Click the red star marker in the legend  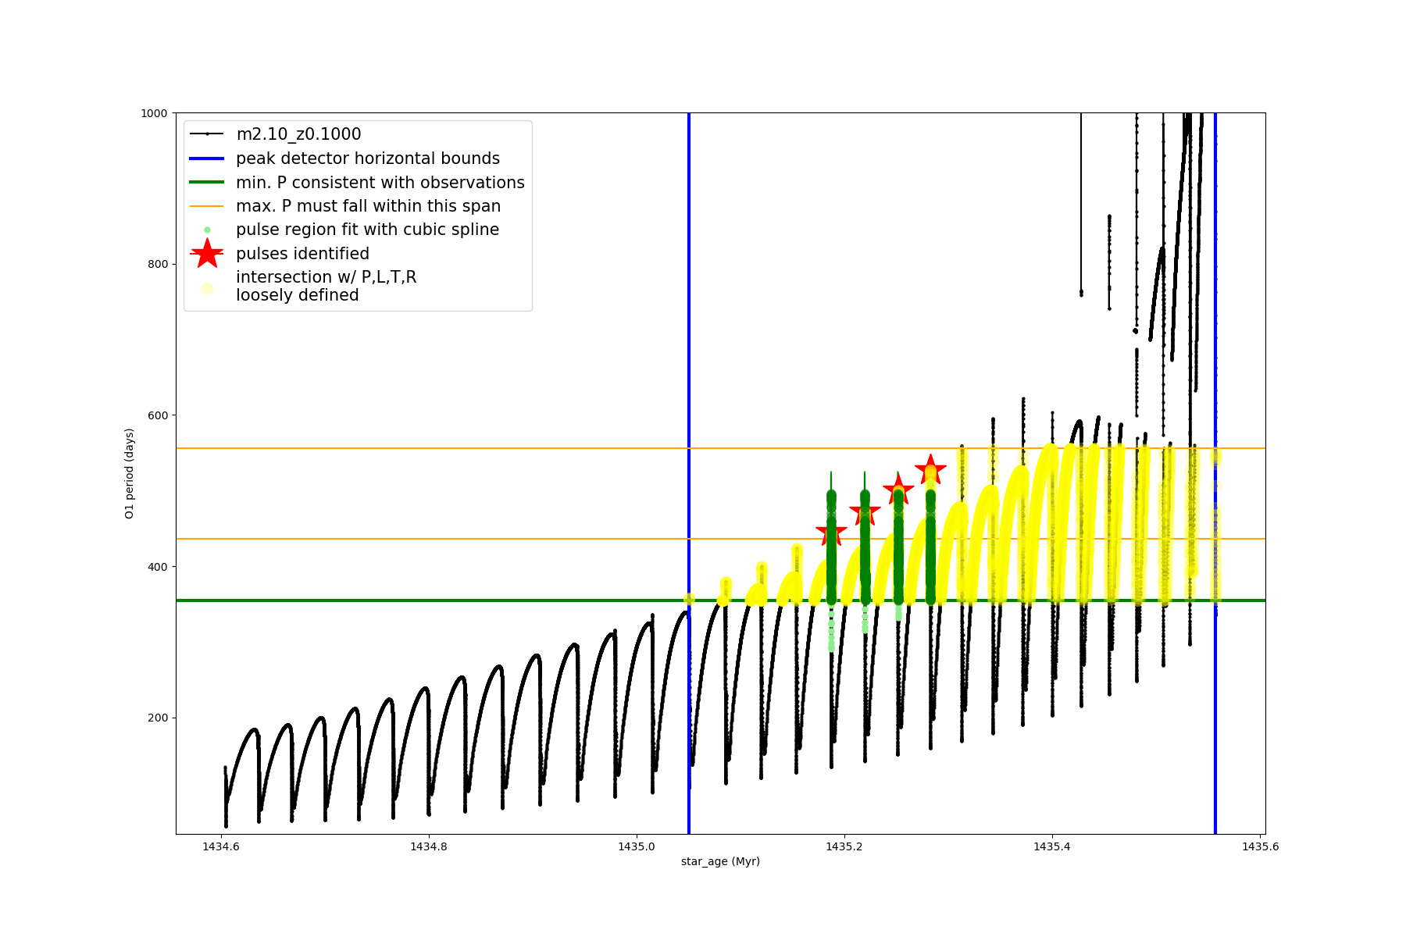point(207,254)
